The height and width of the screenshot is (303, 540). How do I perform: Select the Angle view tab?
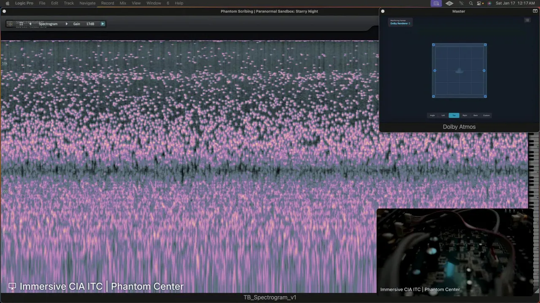432,115
